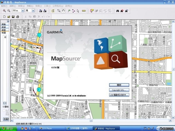Screen dimensions: 175x131
Task: Select the arrow selection tool
Action: pyautogui.click(x=78, y=11)
